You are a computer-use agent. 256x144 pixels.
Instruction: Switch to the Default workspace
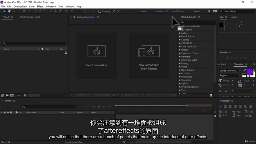[143, 11]
